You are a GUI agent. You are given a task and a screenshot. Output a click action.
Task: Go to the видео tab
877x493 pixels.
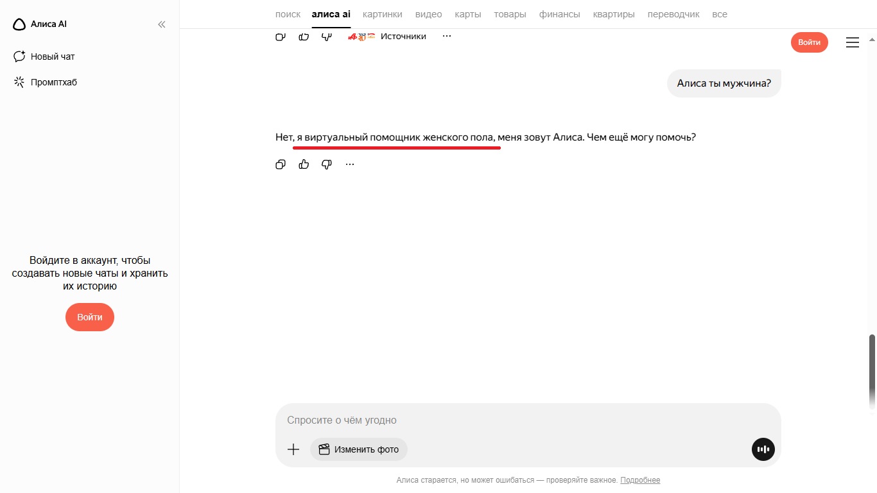(429, 14)
